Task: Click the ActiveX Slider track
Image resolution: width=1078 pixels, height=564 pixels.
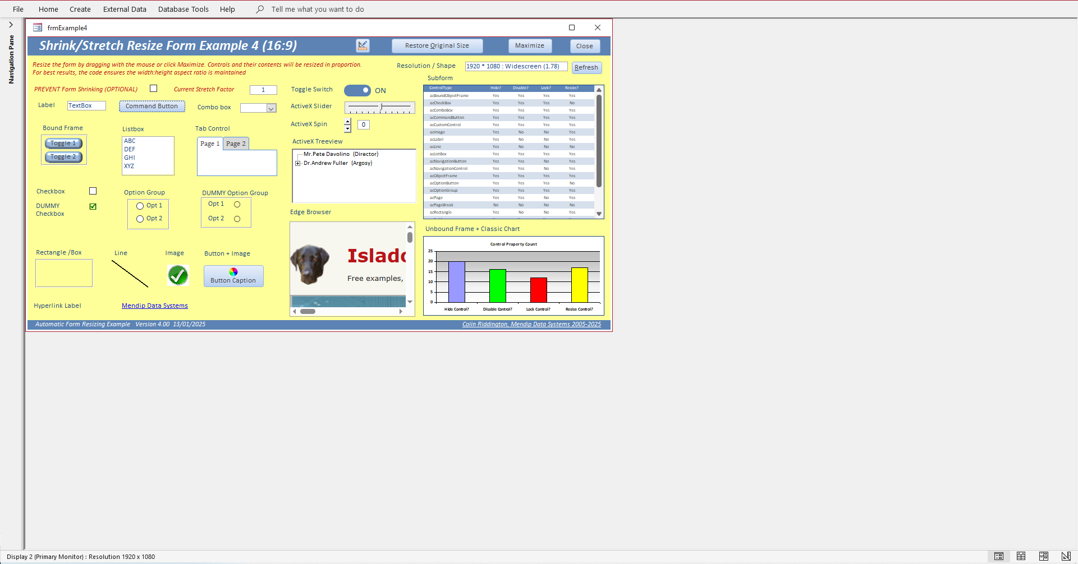Action: (380, 108)
